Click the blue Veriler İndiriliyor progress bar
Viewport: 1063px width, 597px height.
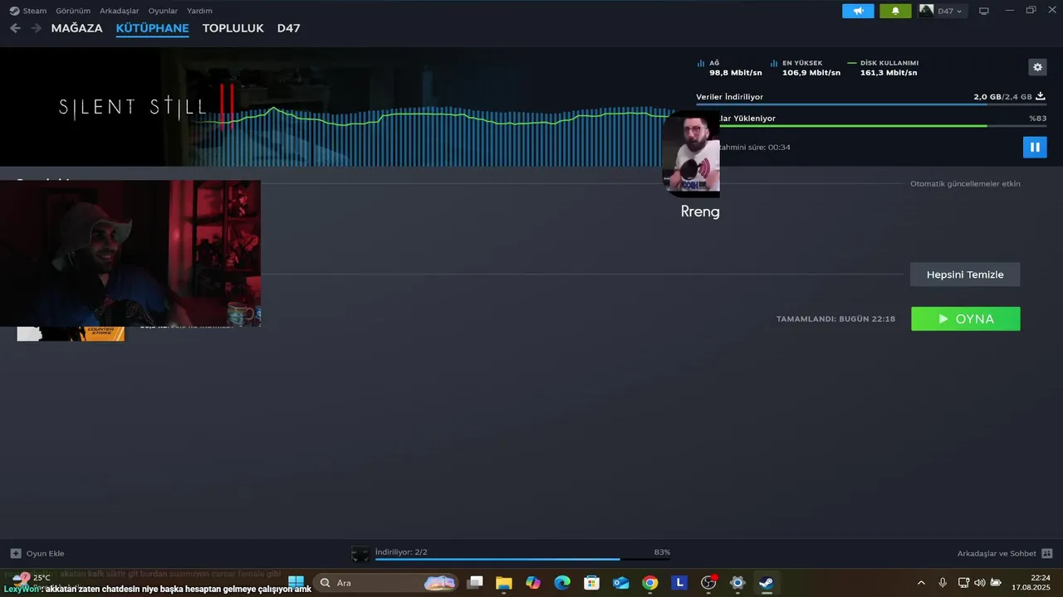tap(870, 104)
